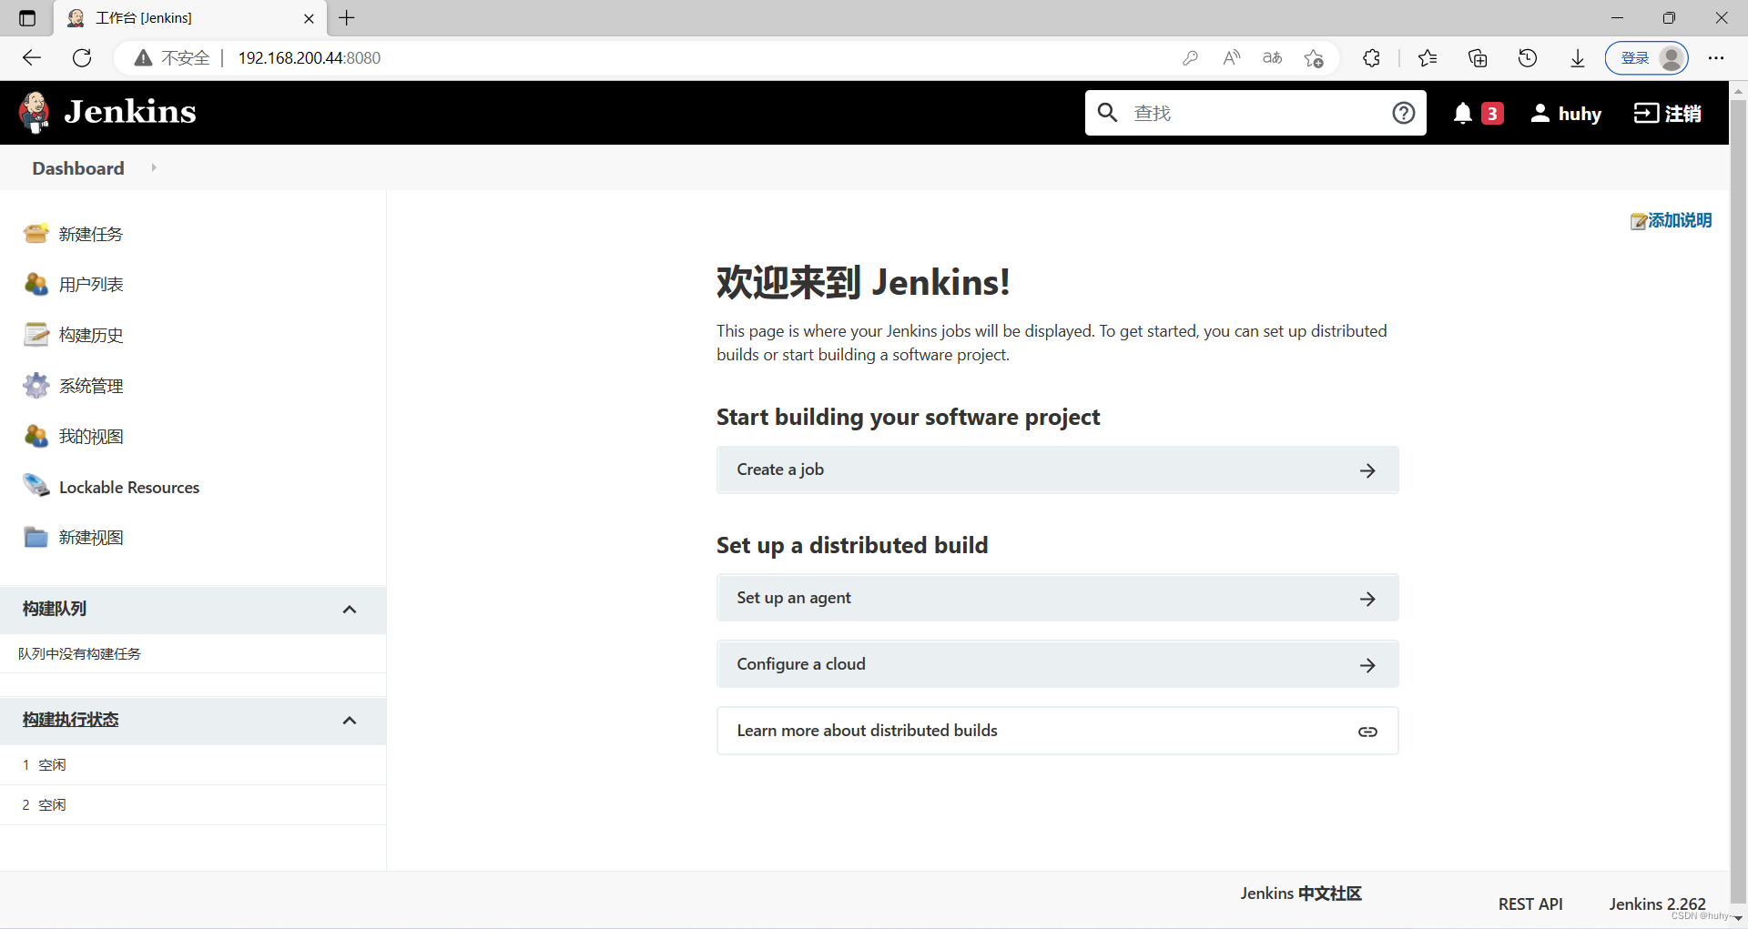Open 构建执行状态 executor status link
This screenshot has width=1748, height=929.
click(71, 720)
